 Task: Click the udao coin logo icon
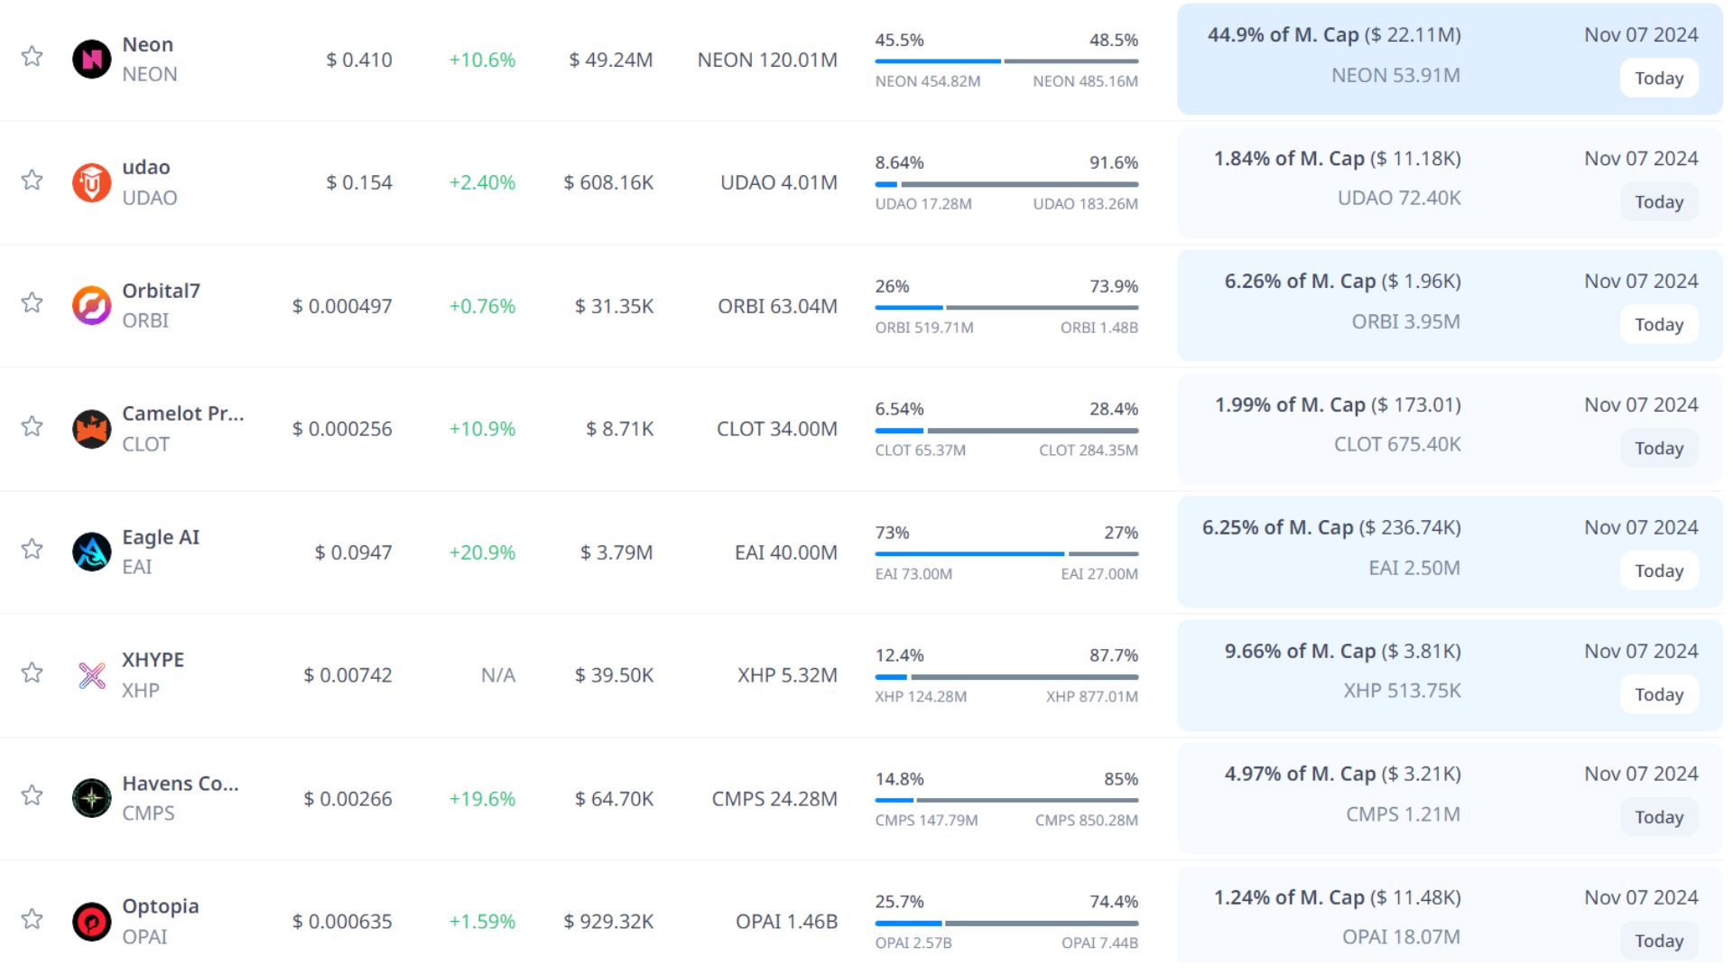click(91, 183)
